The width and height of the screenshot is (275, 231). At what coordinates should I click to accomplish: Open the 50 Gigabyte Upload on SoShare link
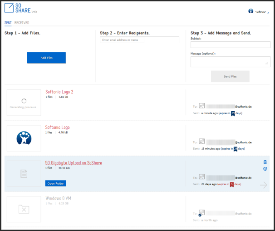(x=74, y=163)
